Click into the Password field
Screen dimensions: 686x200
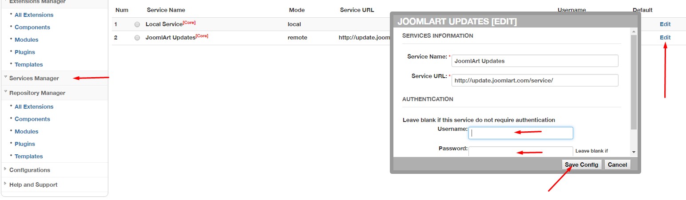click(x=520, y=151)
